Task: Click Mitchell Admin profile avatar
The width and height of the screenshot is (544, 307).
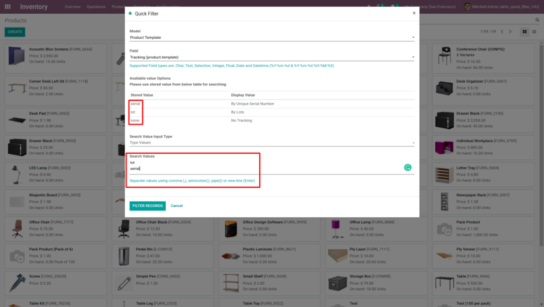Action: [x=467, y=7]
